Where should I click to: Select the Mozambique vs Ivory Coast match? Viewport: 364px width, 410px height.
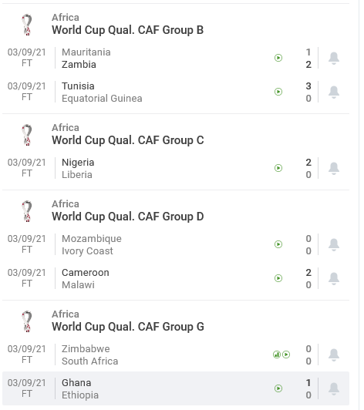coord(176,245)
